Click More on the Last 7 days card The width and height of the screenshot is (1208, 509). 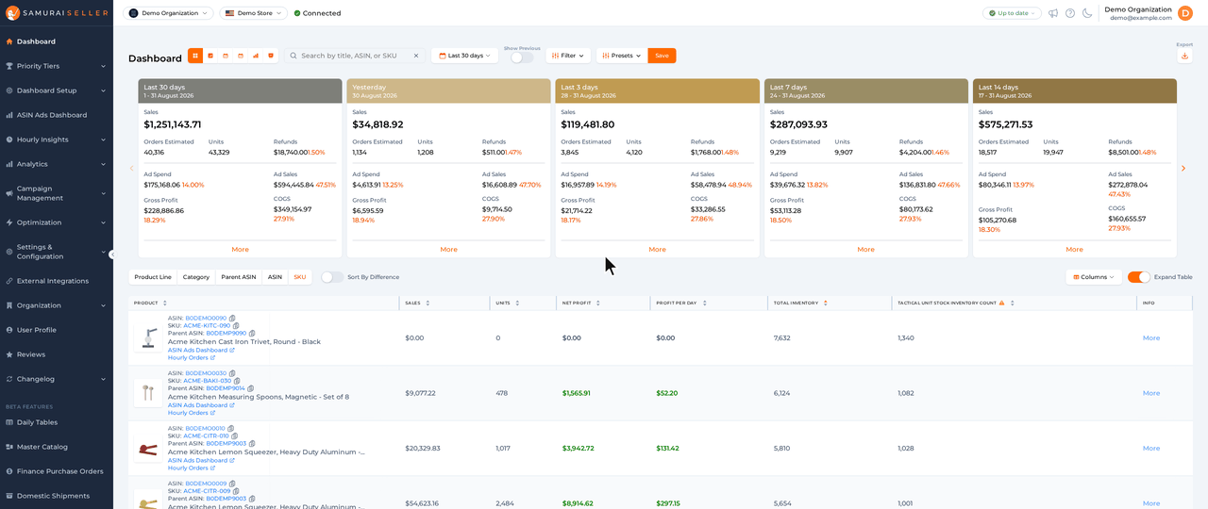click(865, 249)
